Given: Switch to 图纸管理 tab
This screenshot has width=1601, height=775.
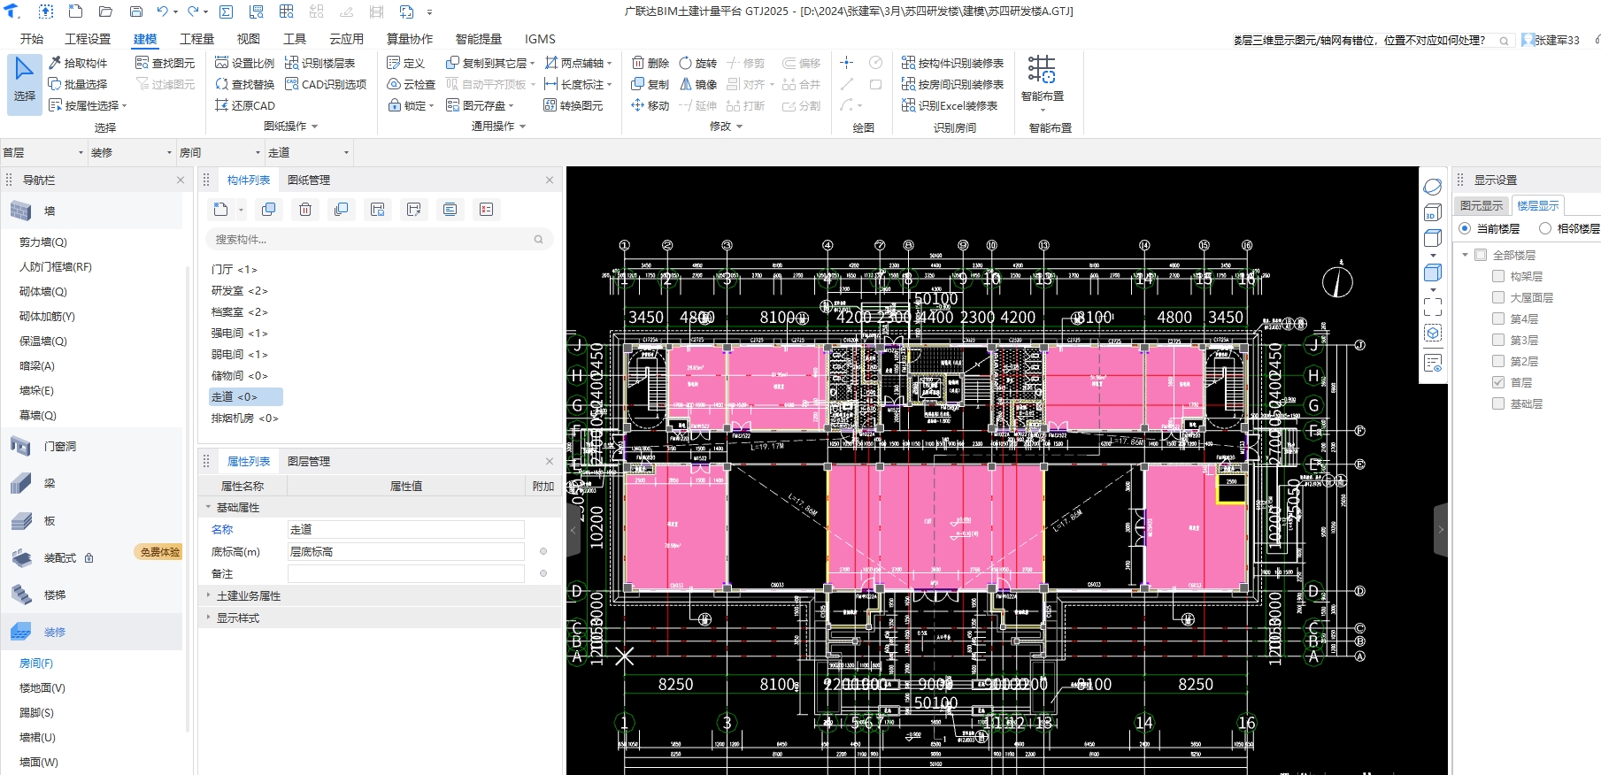Looking at the screenshot, I should pos(309,180).
